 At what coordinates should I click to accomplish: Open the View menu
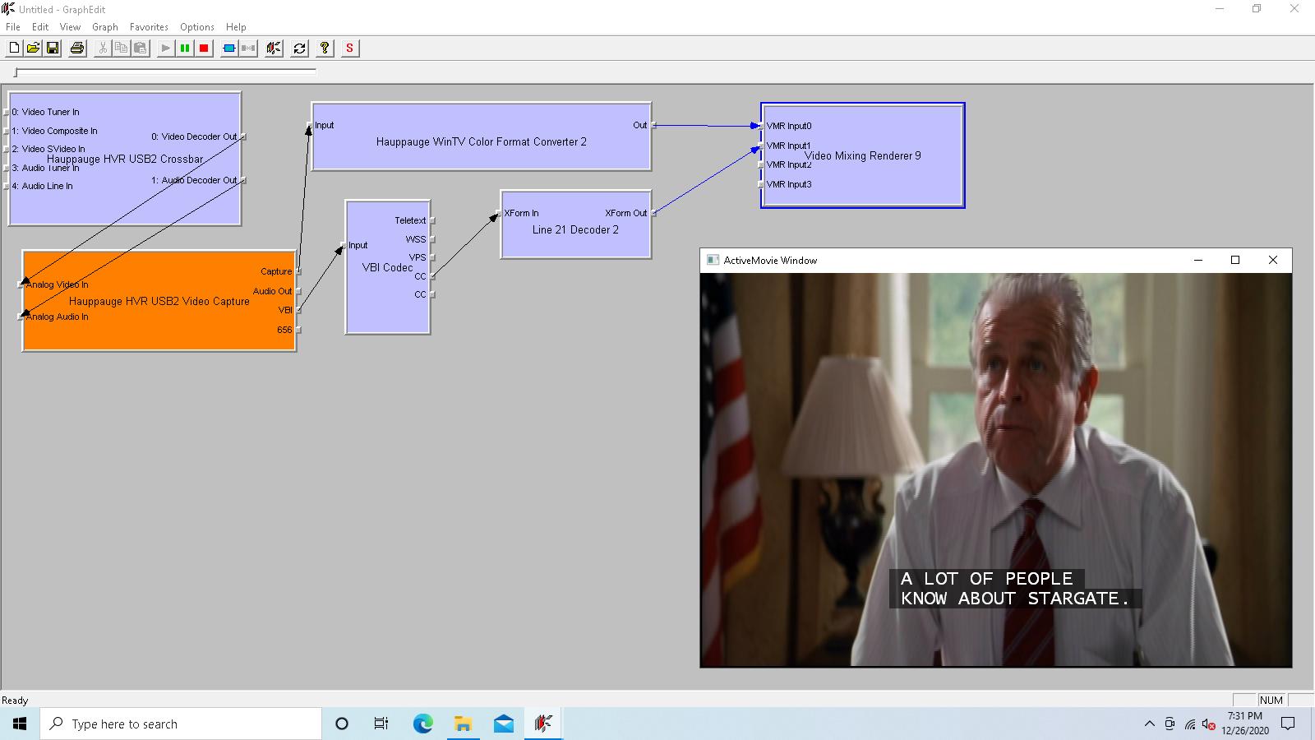(70, 27)
